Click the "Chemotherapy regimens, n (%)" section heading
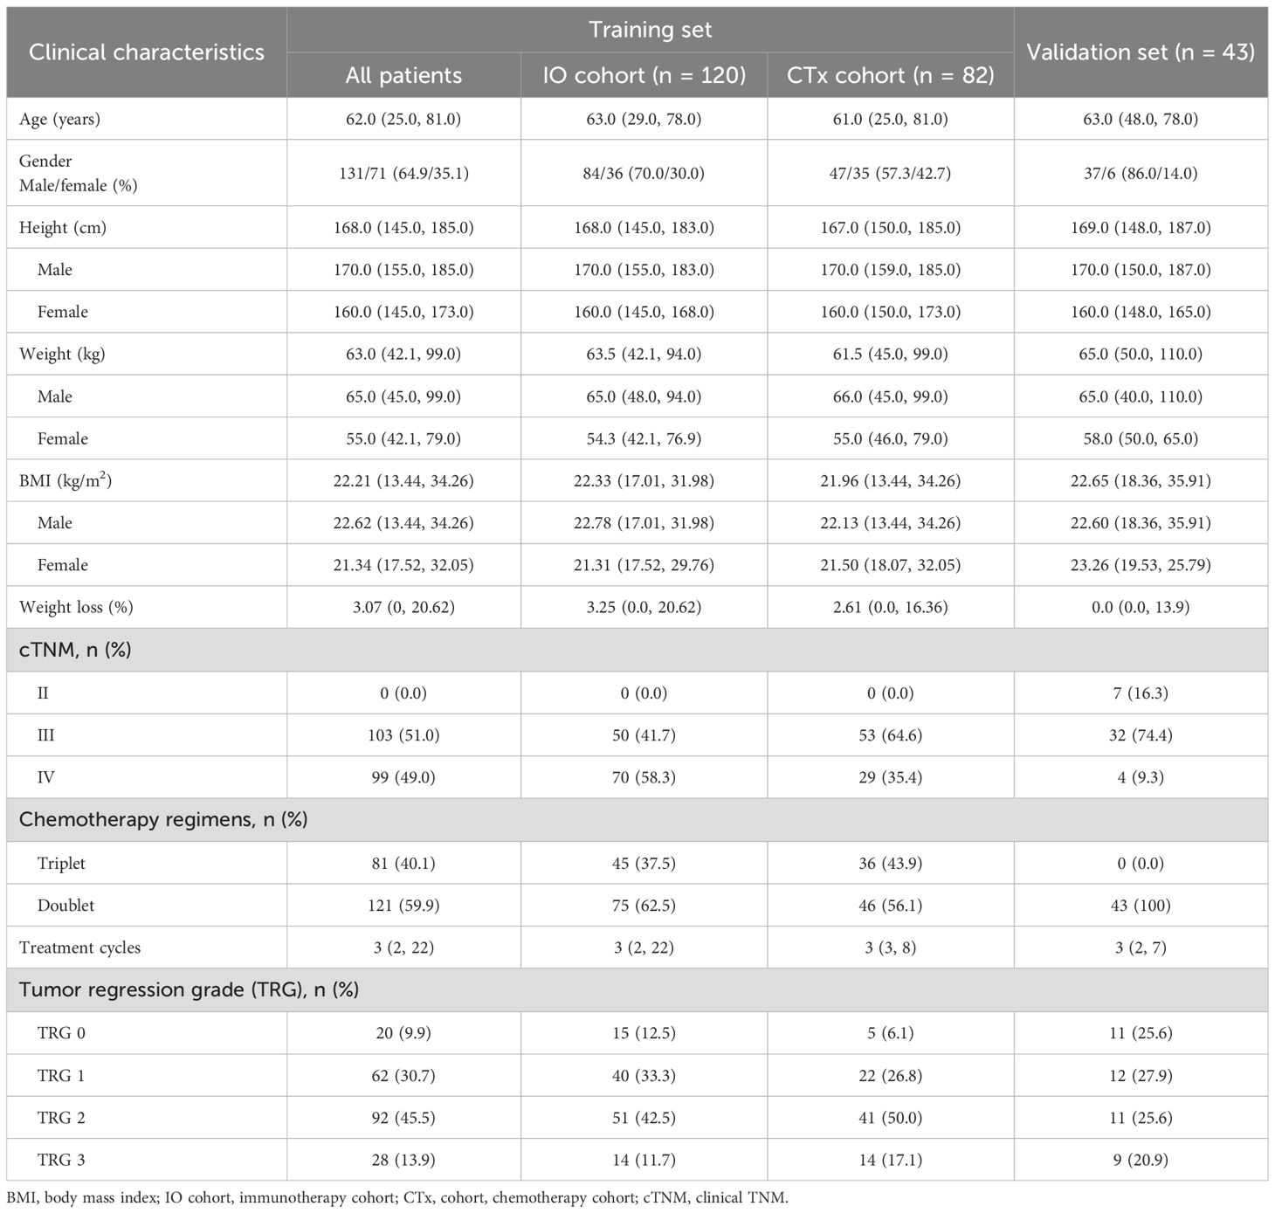 click(x=163, y=820)
